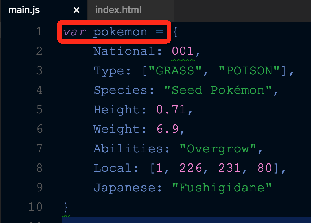The height and width of the screenshot is (223, 311).
Task: Click line number 7 in gutter
Action: coord(39,148)
